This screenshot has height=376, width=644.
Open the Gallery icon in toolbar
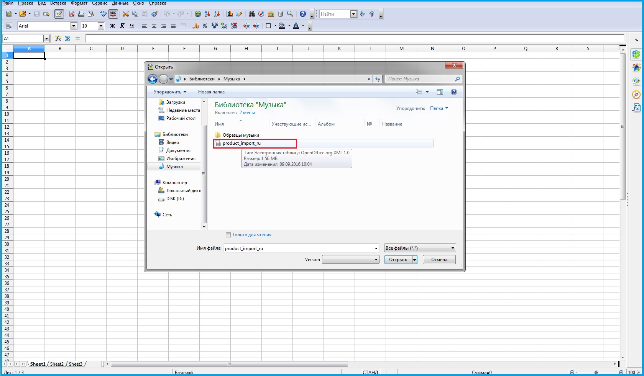(271, 14)
